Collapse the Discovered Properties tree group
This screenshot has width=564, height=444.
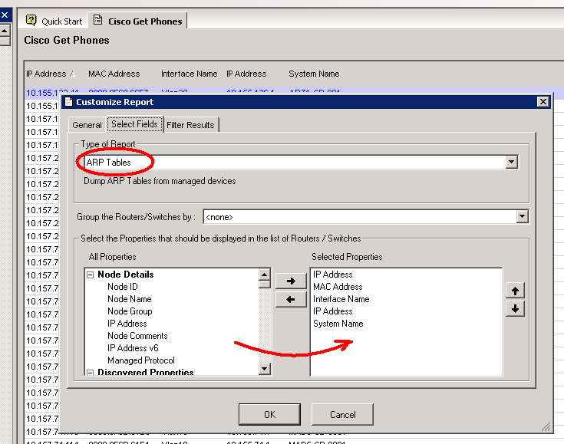[91, 373]
